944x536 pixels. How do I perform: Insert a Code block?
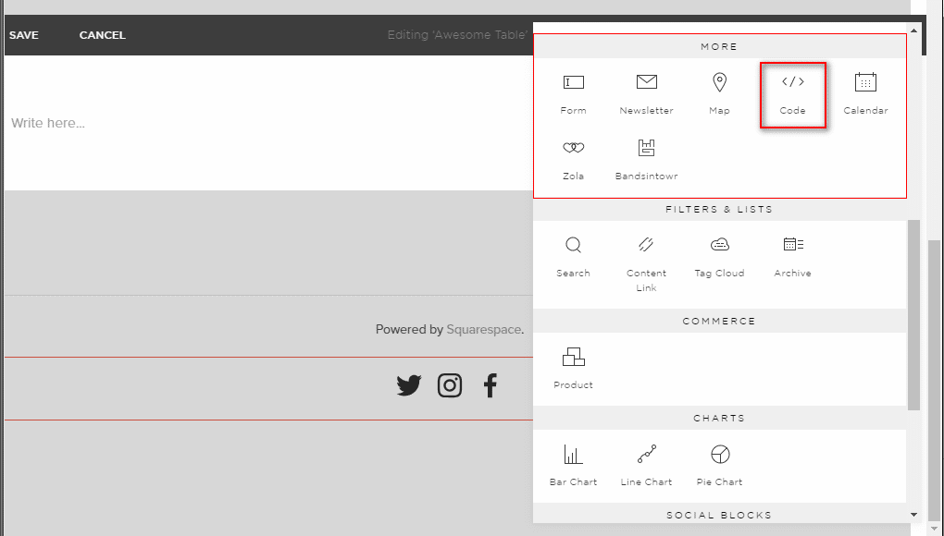[792, 92]
